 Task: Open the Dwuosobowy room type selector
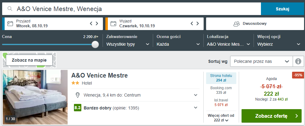pyautogui.click(x=255, y=24)
